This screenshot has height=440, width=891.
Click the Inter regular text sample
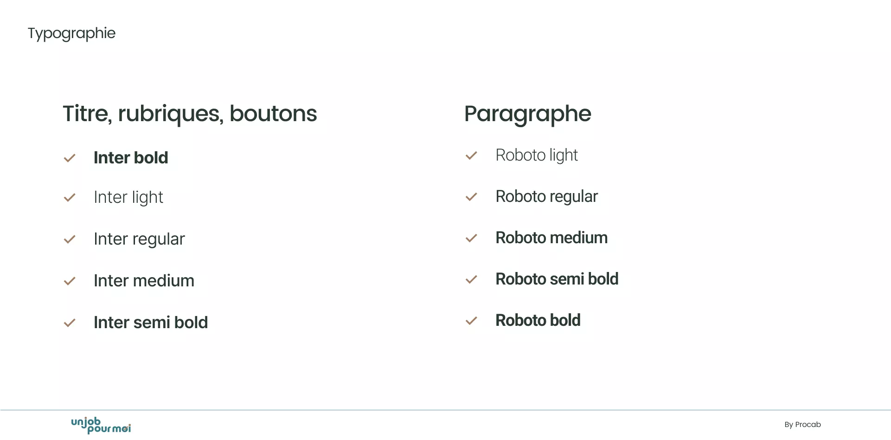[x=139, y=239]
